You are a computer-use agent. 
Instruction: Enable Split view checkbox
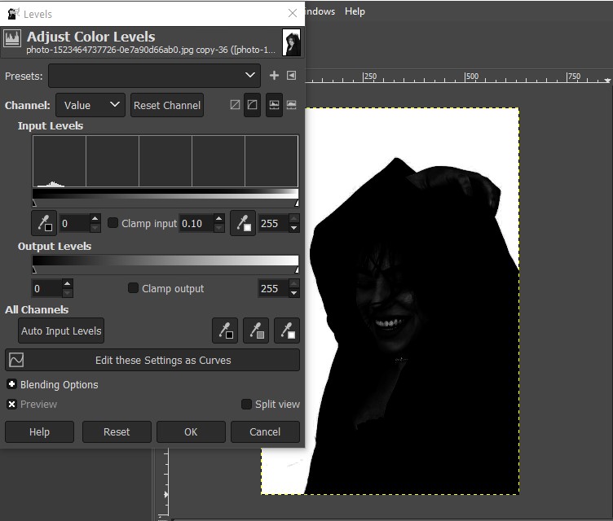(x=246, y=405)
